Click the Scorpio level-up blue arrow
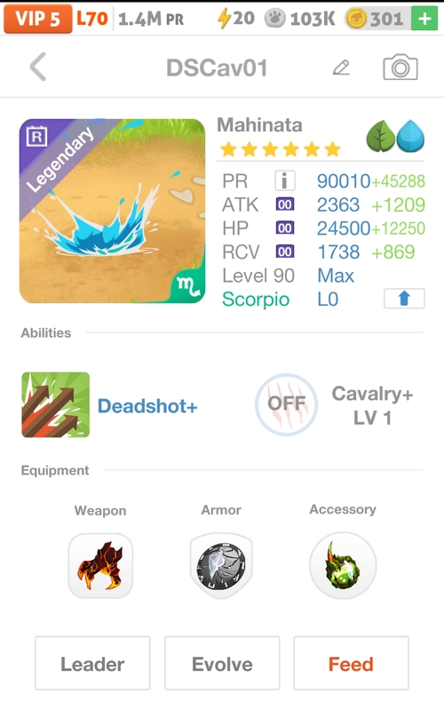The height and width of the screenshot is (711, 444). pos(404,299)
